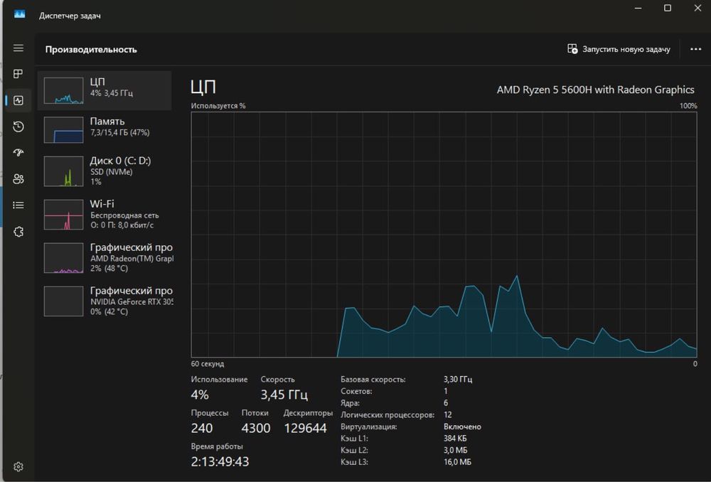Click the main CPU usage graph
This screenshot has height=482, width=711.
444,235
